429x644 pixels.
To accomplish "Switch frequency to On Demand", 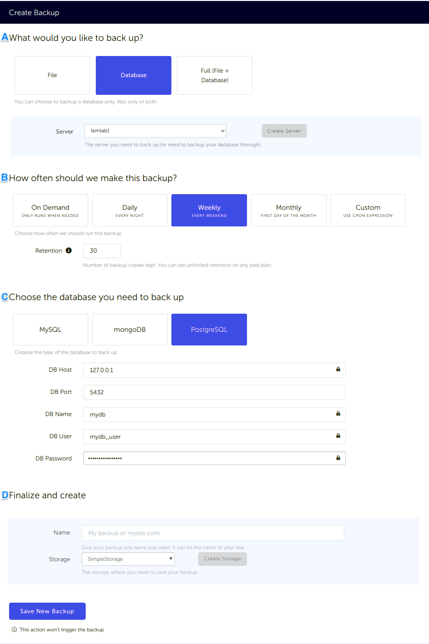I will [50, 210].
